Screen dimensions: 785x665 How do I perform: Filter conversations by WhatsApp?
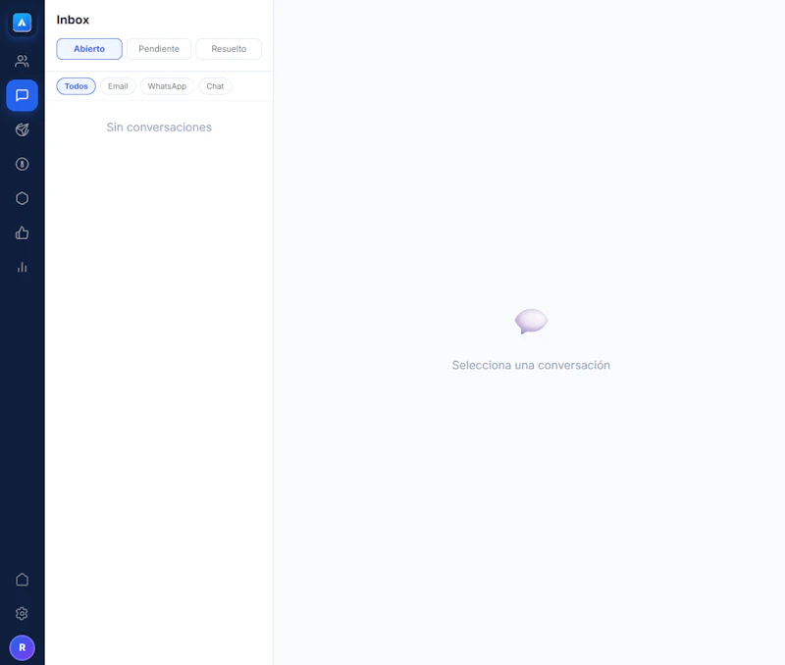pyautogui.click(x=167, y=86)
